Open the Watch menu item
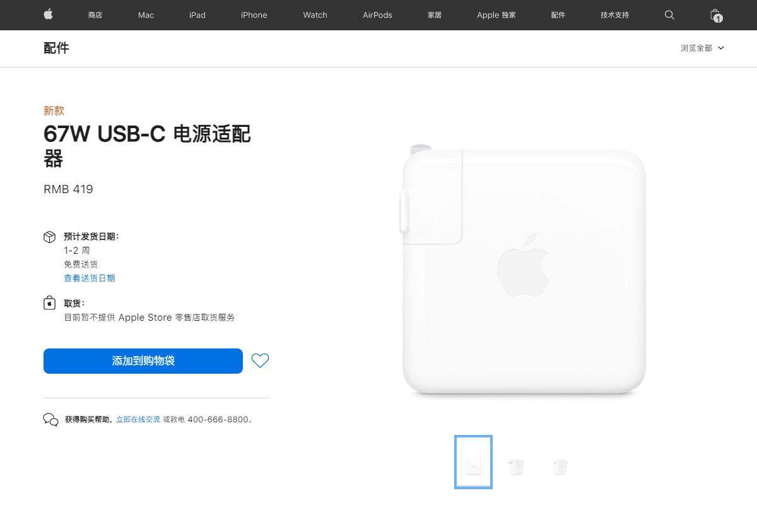The height and width of the screenshot is (505, 757). 315,15
